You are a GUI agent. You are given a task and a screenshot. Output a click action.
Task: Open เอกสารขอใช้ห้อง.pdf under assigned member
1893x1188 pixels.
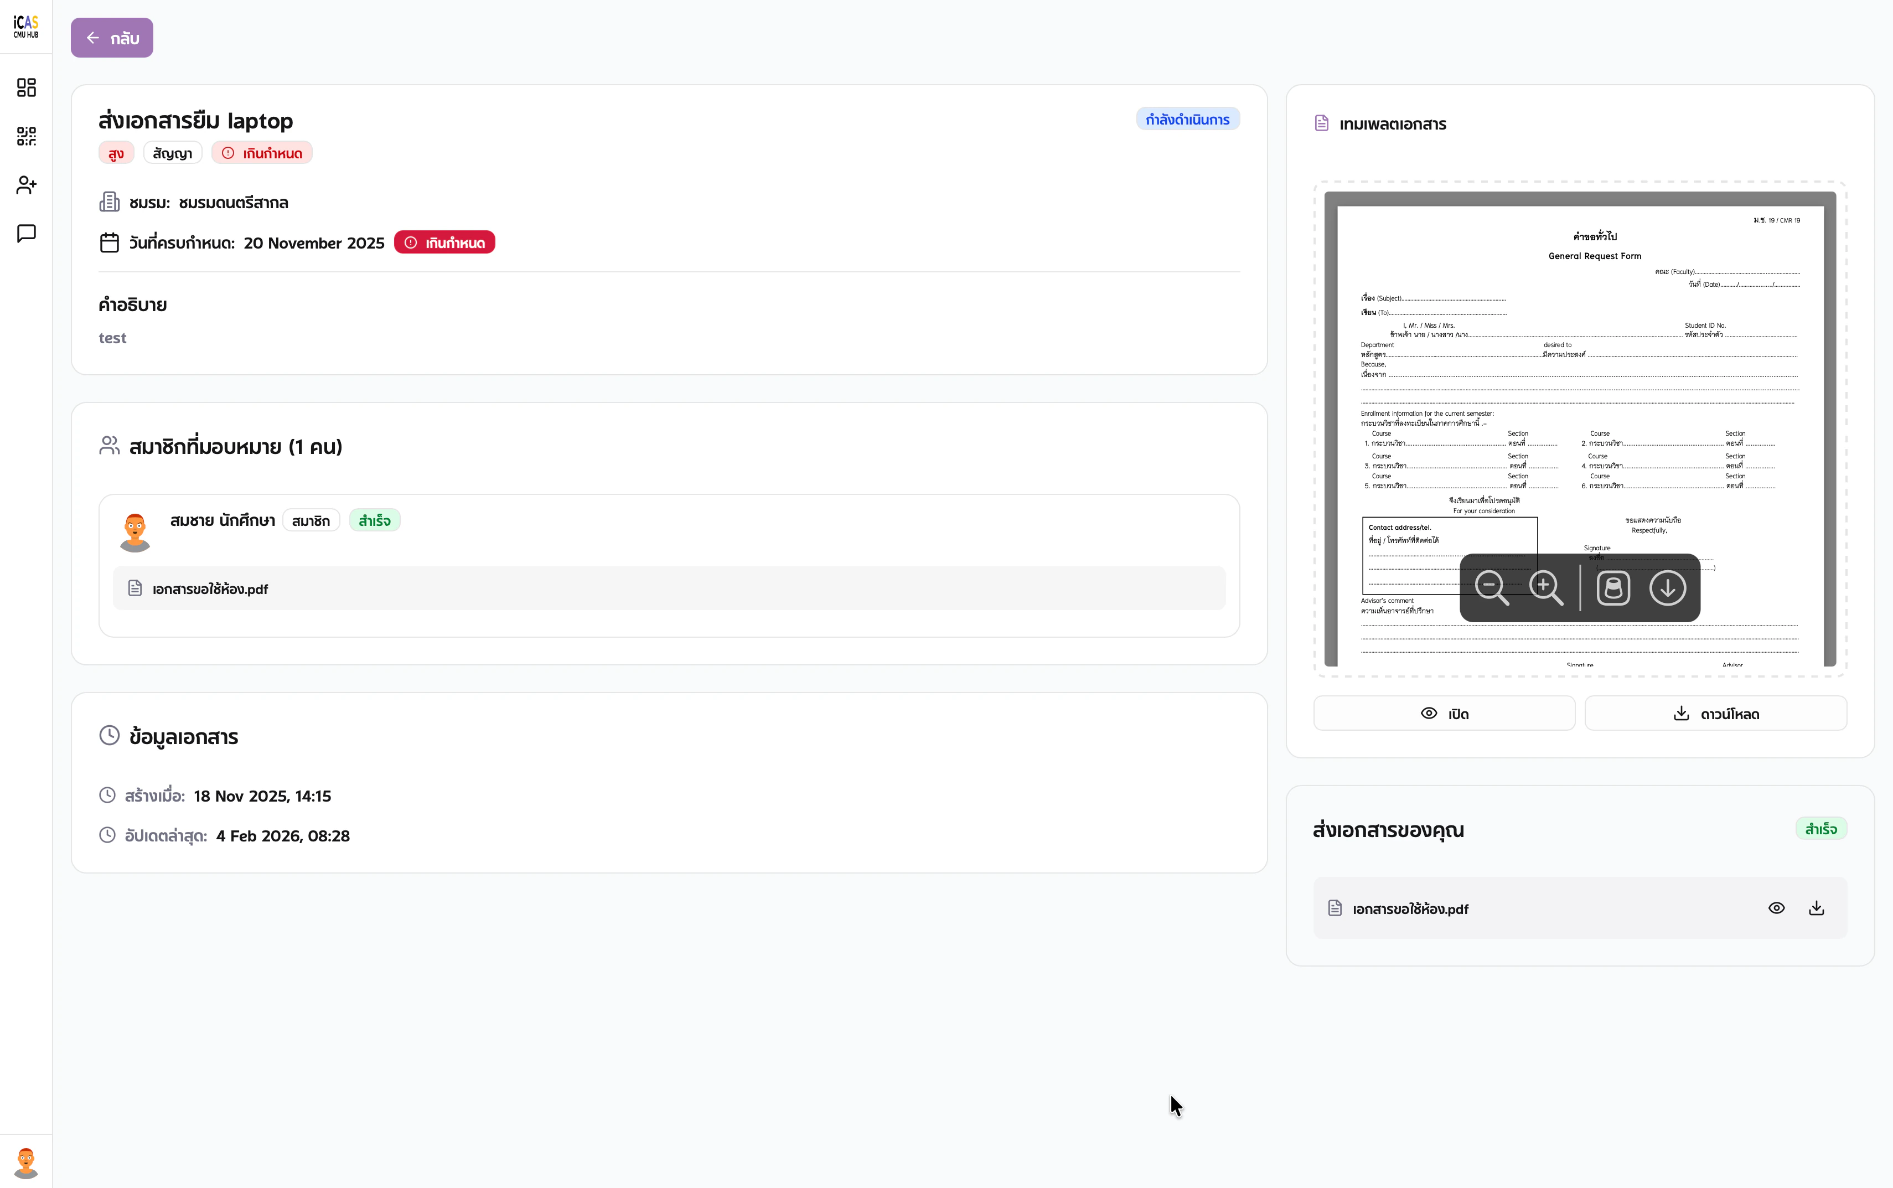coord(669,588)
